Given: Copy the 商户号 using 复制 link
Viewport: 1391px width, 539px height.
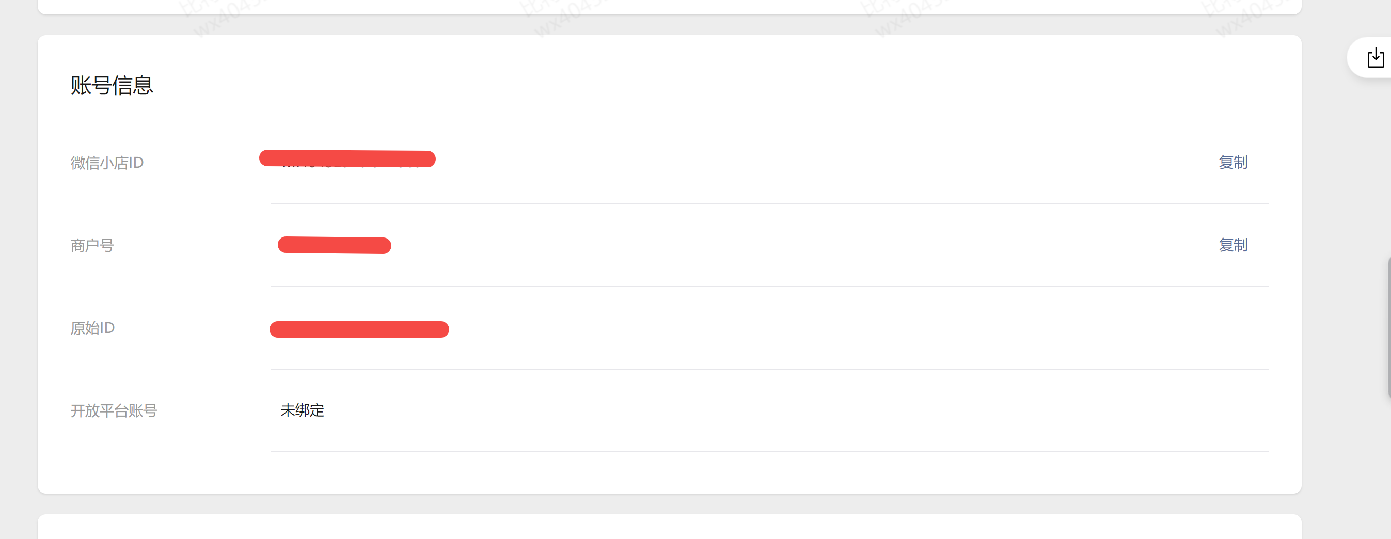Looking at the screenshot, I should [x=1233, y=245].
